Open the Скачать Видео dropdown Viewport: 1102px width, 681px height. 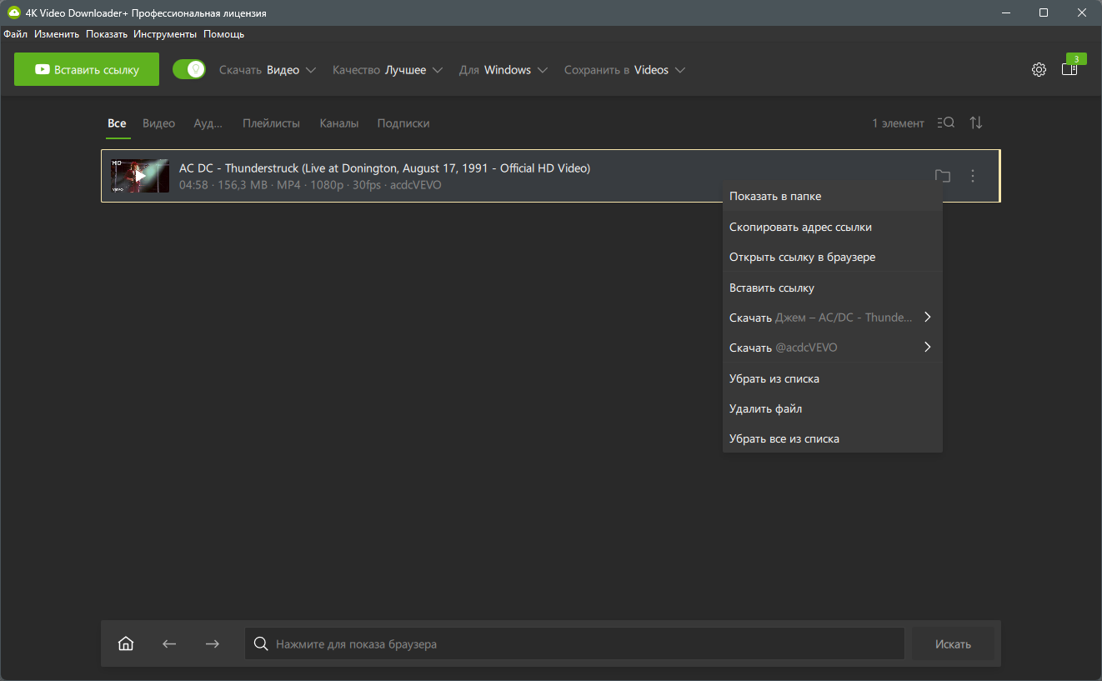tap(268, 70)
